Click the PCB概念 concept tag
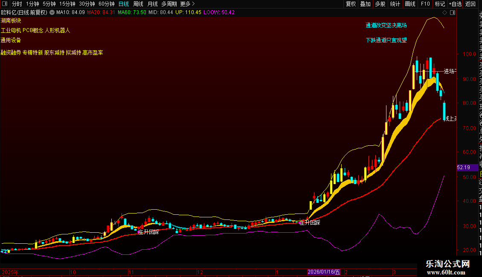482x277 pixels. [x=33, y=30]
